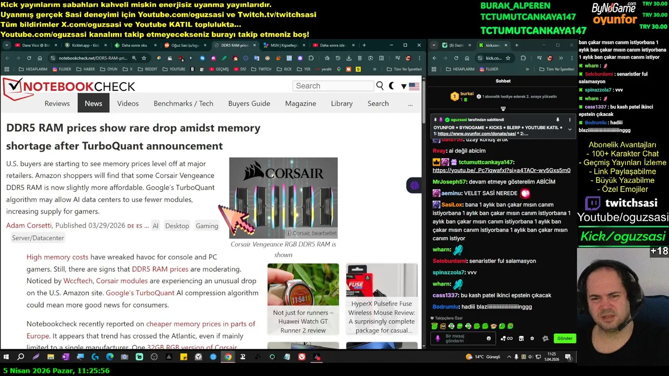Open the Library menu item
The height and width of the screenshot is (376, 669).
(x=342, y=103)
